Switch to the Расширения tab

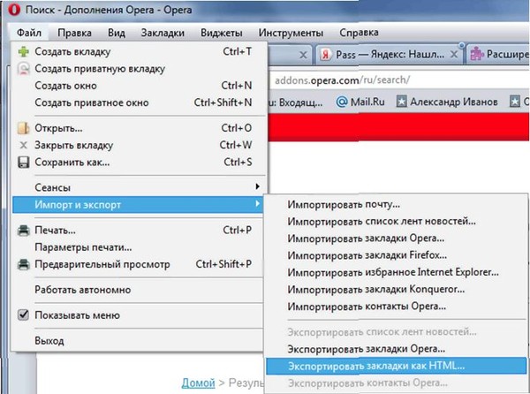click(498, 55)
